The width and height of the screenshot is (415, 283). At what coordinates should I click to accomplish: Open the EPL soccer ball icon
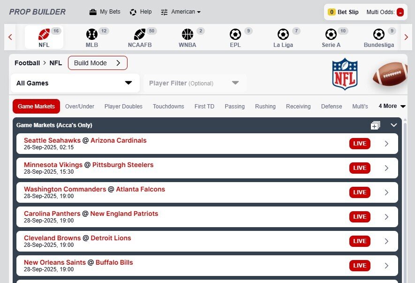(x=234, y=34)
